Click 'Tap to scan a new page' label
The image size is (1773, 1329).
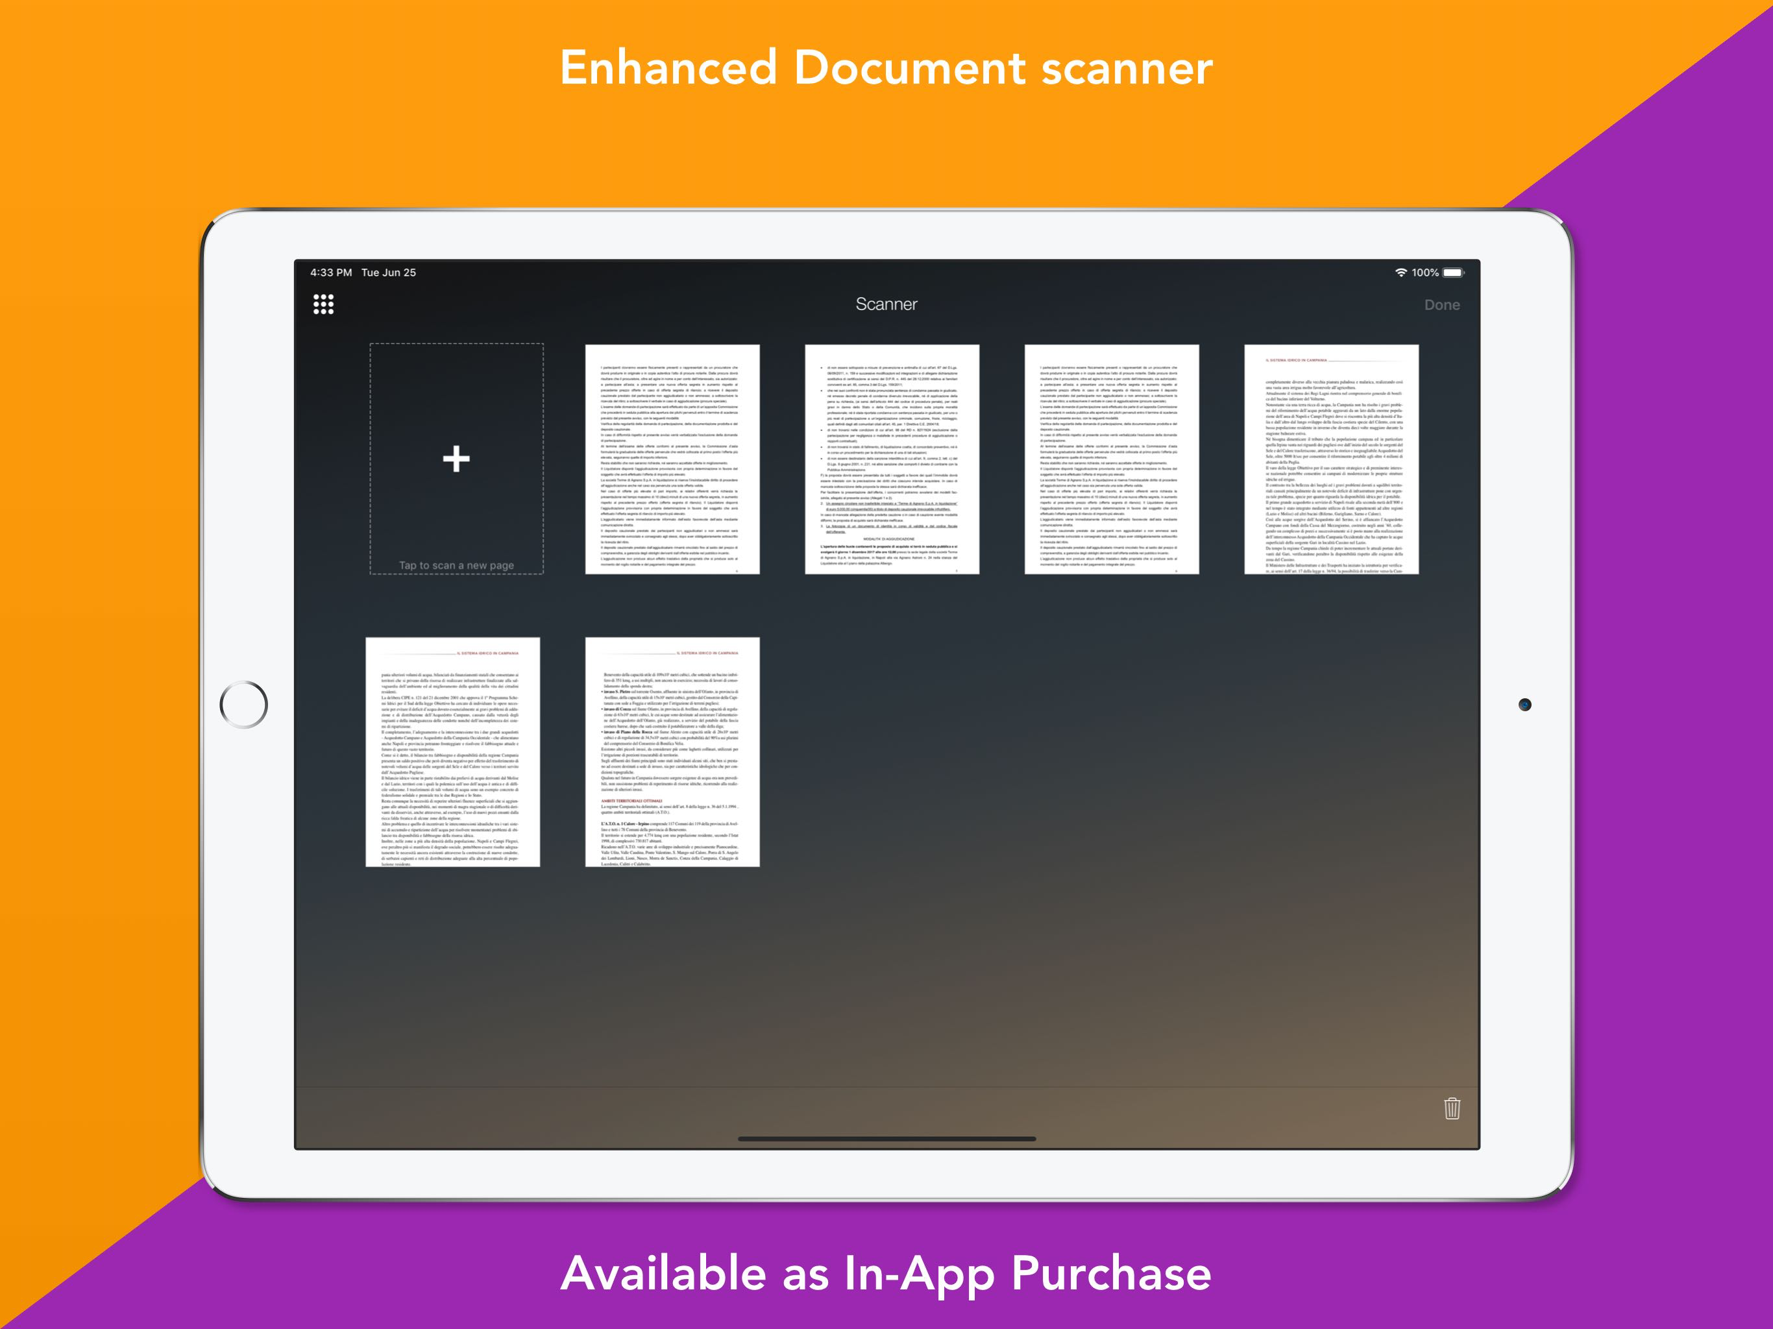tap(456, 565)
